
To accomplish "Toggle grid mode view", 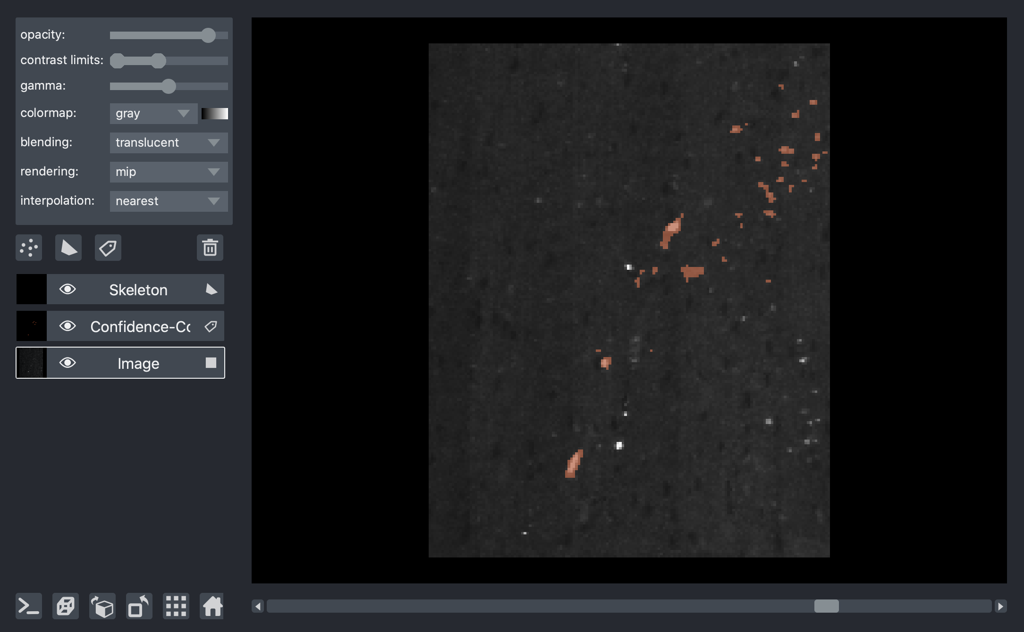I will pyautogui.click(x=176, y=606).
